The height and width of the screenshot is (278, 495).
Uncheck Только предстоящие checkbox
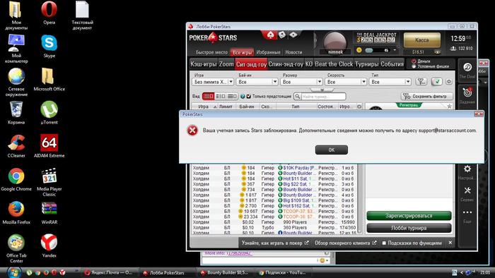[248, 97]
